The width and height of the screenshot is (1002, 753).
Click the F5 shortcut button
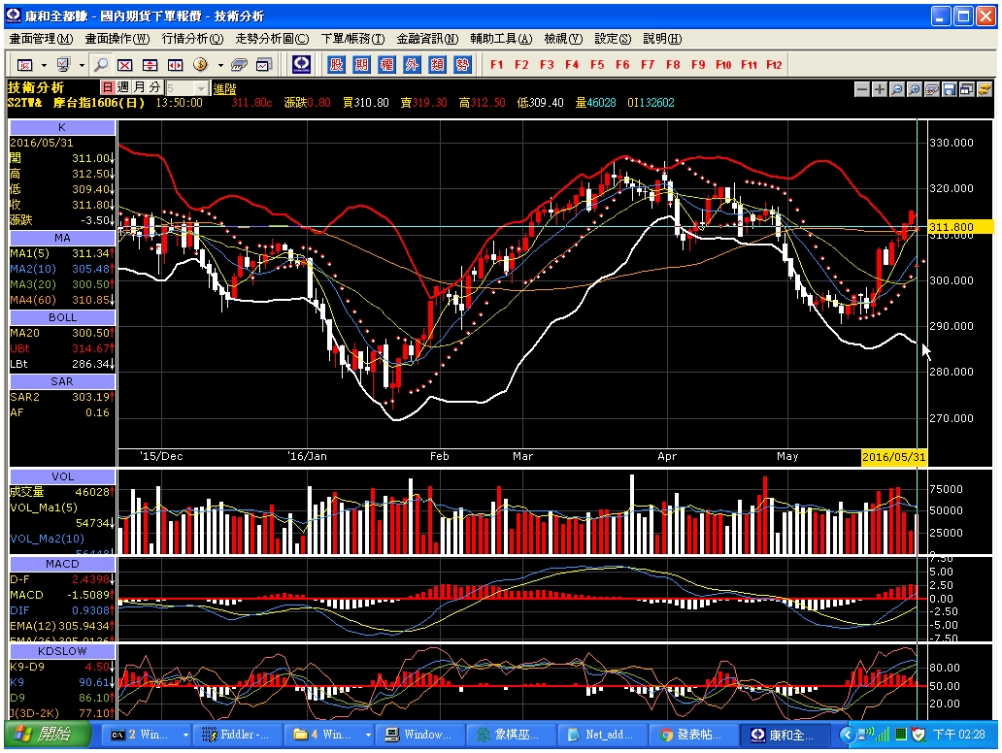(597, 64)
